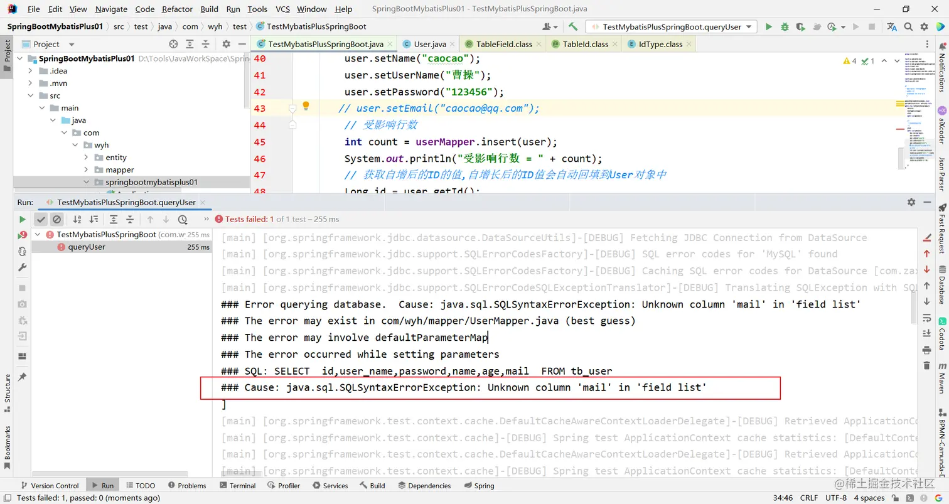
Task: Open the Version Control tool window
Action: (x=50, y=485)
